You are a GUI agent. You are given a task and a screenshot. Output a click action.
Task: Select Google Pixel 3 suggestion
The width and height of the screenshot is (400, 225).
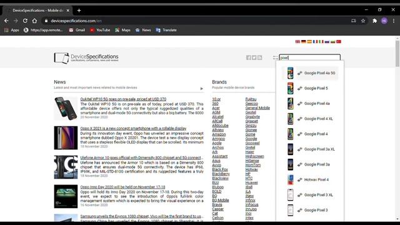[310, 210]
